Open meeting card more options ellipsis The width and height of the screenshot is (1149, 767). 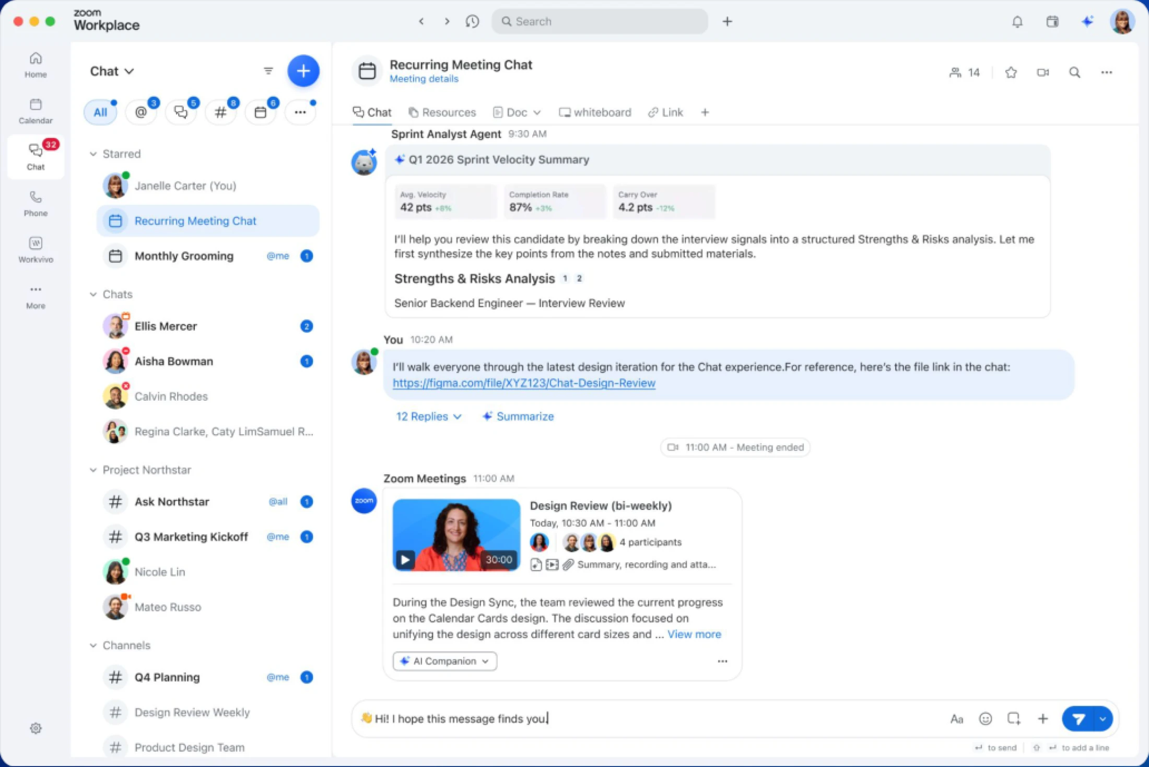[722, 661]
